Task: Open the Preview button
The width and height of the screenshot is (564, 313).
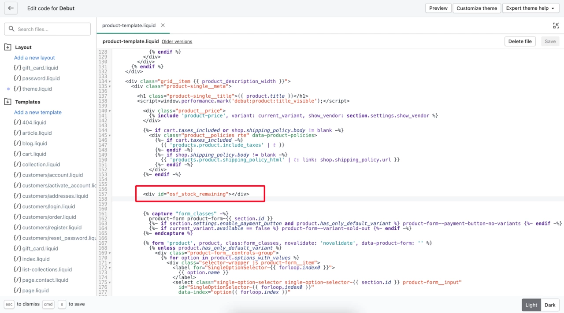Action: (438, 8)
